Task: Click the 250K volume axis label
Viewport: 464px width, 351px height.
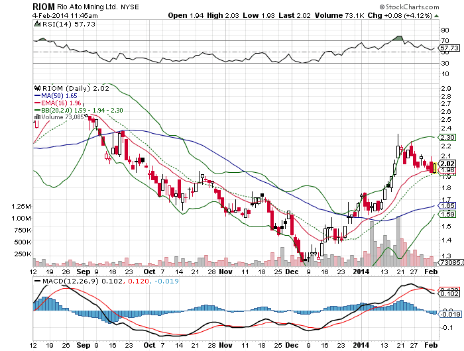Action: pos(23,254)
